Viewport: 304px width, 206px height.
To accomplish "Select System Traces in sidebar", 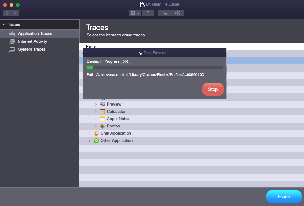I will click(40, 49).
